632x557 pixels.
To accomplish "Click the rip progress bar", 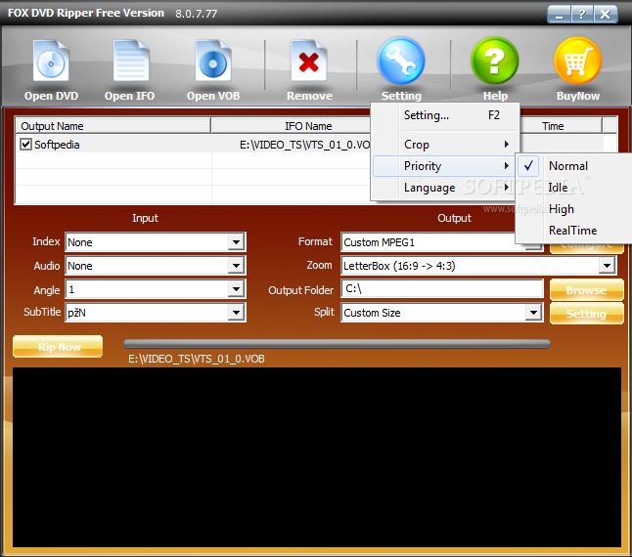I will pyautogui.click(x=337, y=344).
